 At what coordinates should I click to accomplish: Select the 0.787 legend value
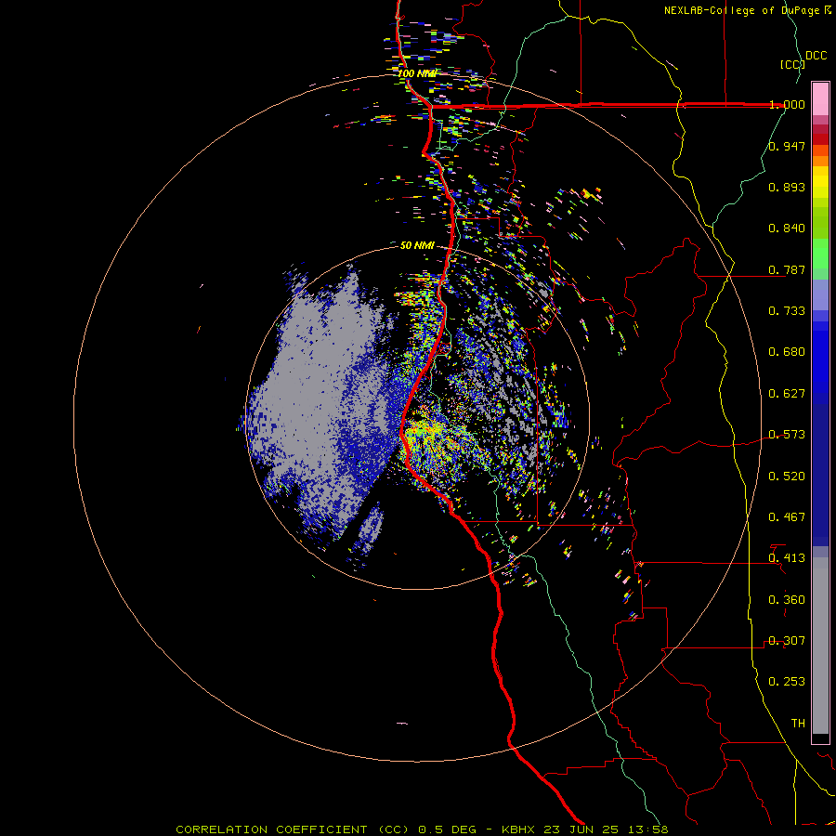point(787,269)
